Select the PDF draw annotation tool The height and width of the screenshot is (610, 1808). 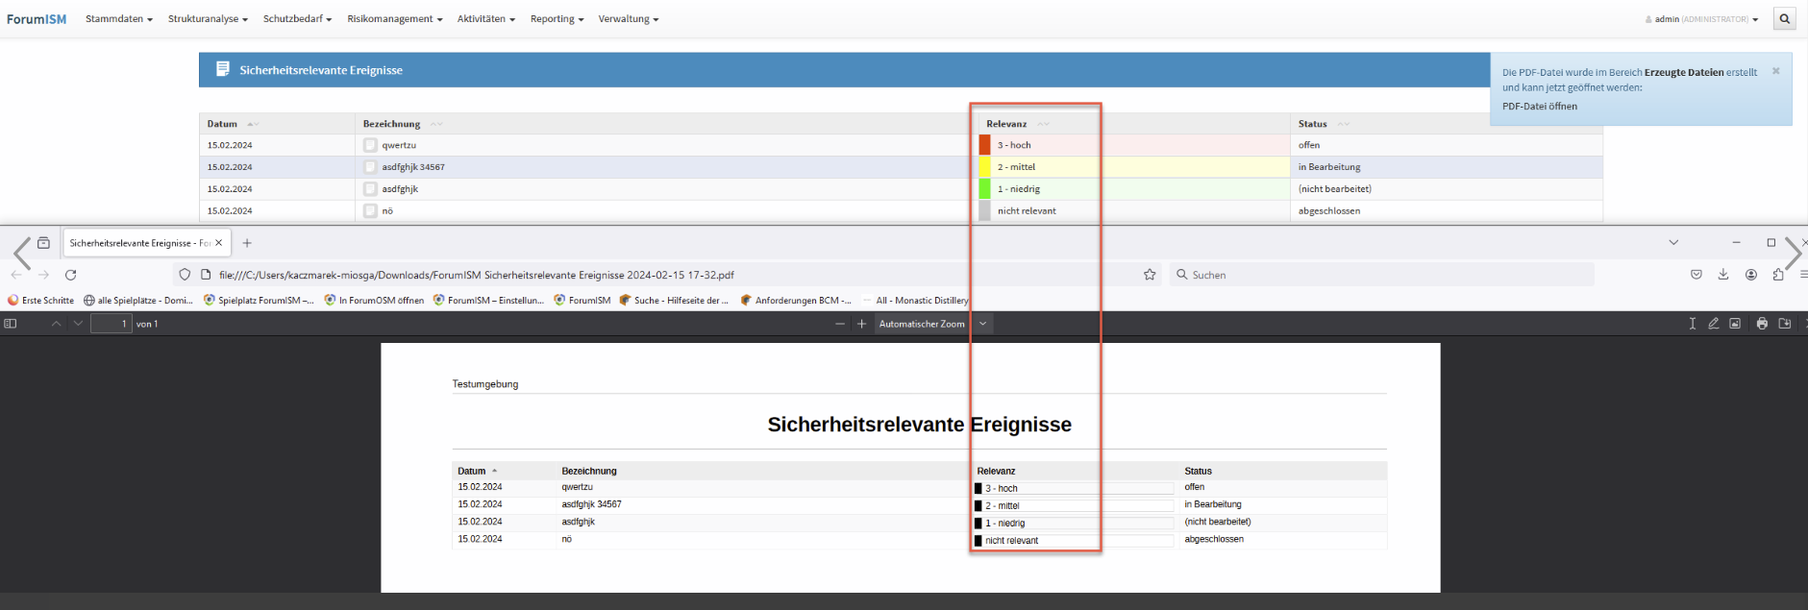coord(1713,324)
